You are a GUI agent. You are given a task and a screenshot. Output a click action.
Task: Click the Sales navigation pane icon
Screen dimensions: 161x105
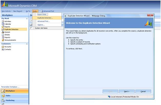pos(3,96)
